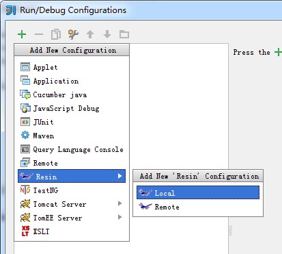The height and width of the screenshot is (254, 282).
Task: Click the Move Down arrow icon
Action: [107, 34]
